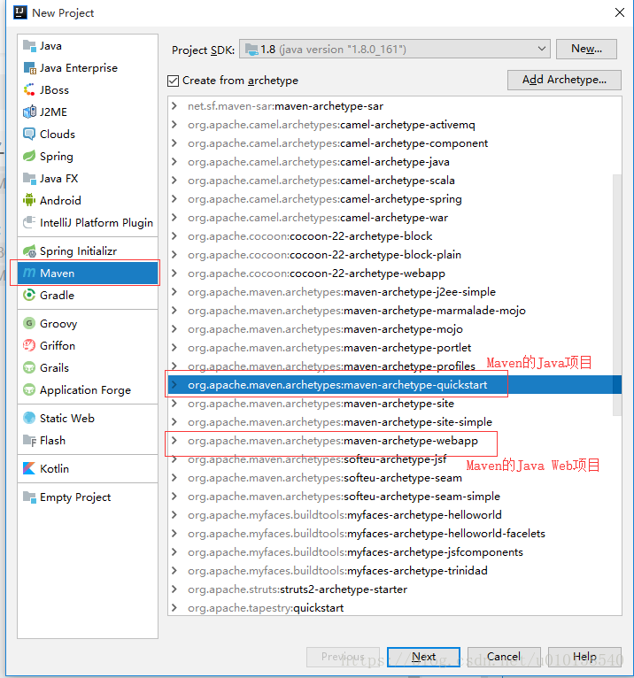Expand the maven-archetype-webapp entry
The height and width of the screenshot is (678, 634).
click(174, 440)
